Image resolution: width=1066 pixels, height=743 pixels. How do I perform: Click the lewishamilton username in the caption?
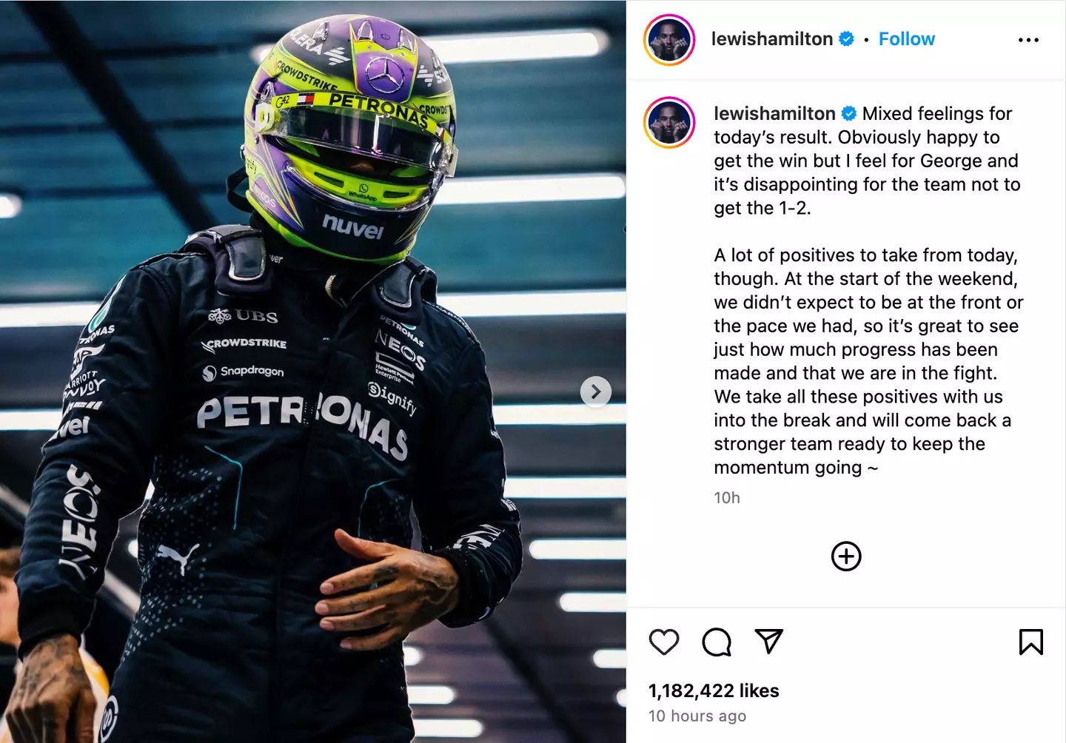click(774, 113)
